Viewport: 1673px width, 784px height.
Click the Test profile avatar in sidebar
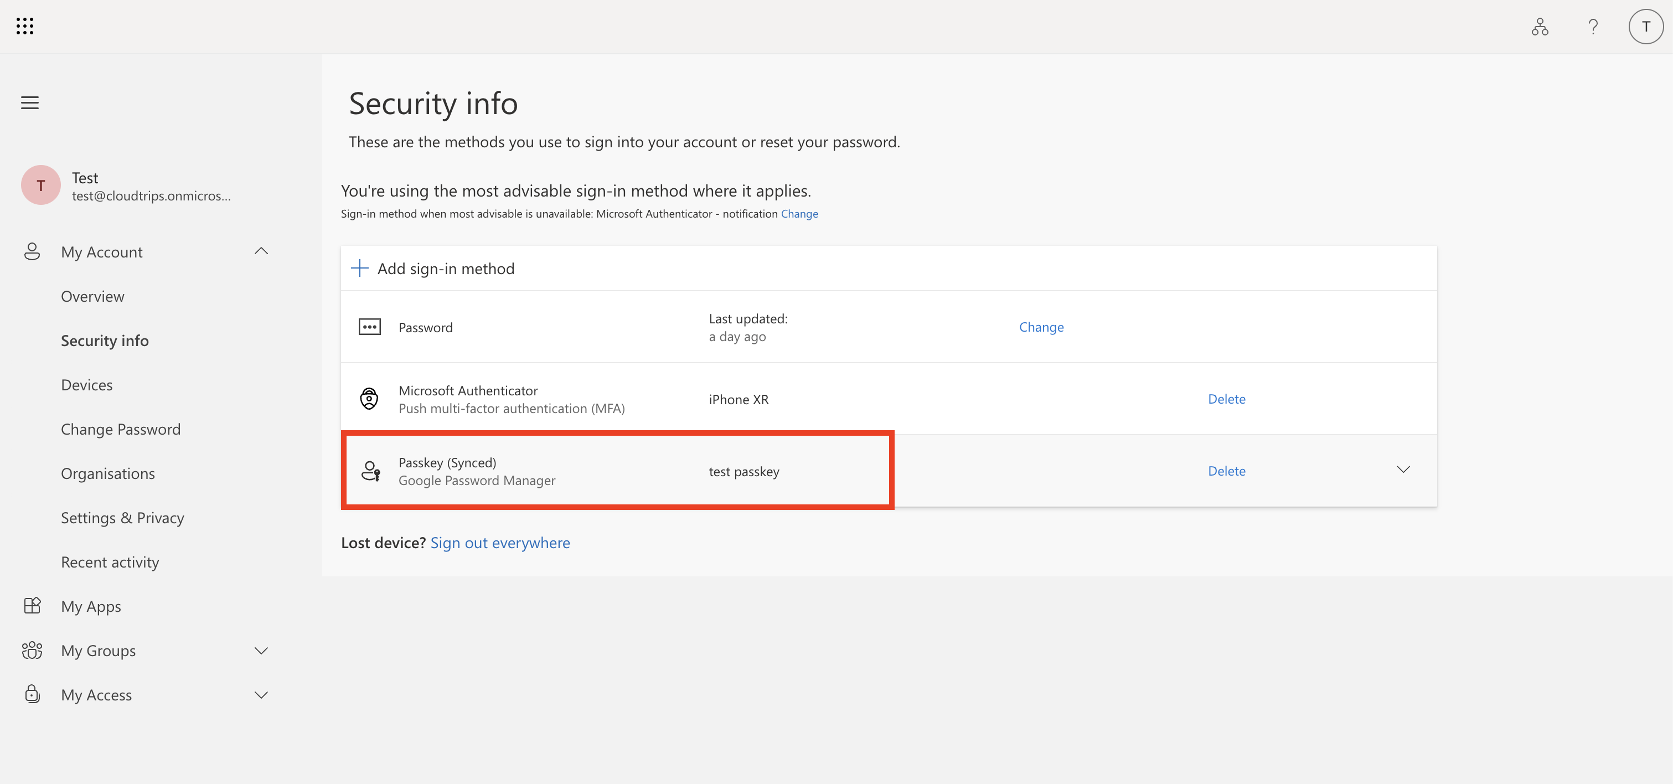coord(41,185)
